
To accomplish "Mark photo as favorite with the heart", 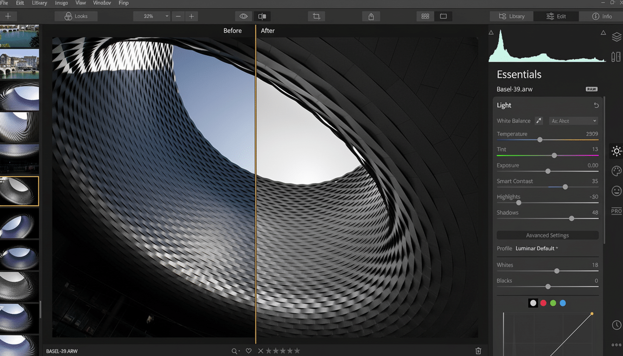I will [248, 350].
